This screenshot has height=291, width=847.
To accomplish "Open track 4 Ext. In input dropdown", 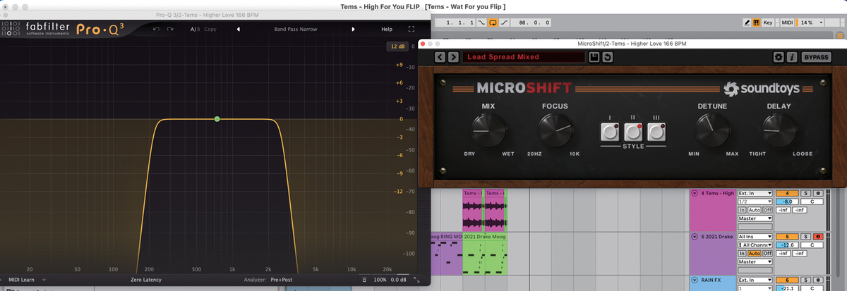I will pyautogui.click(x=755, y=193).
